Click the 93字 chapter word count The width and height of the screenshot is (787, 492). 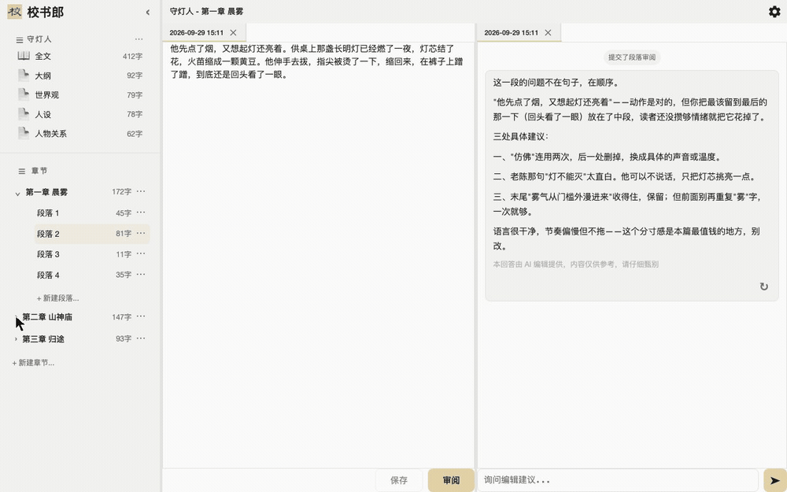(x=124, y=338)
